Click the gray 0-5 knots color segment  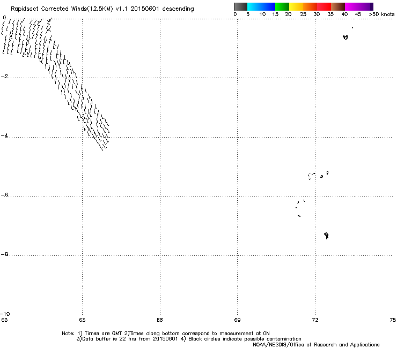tap(240, 6)
